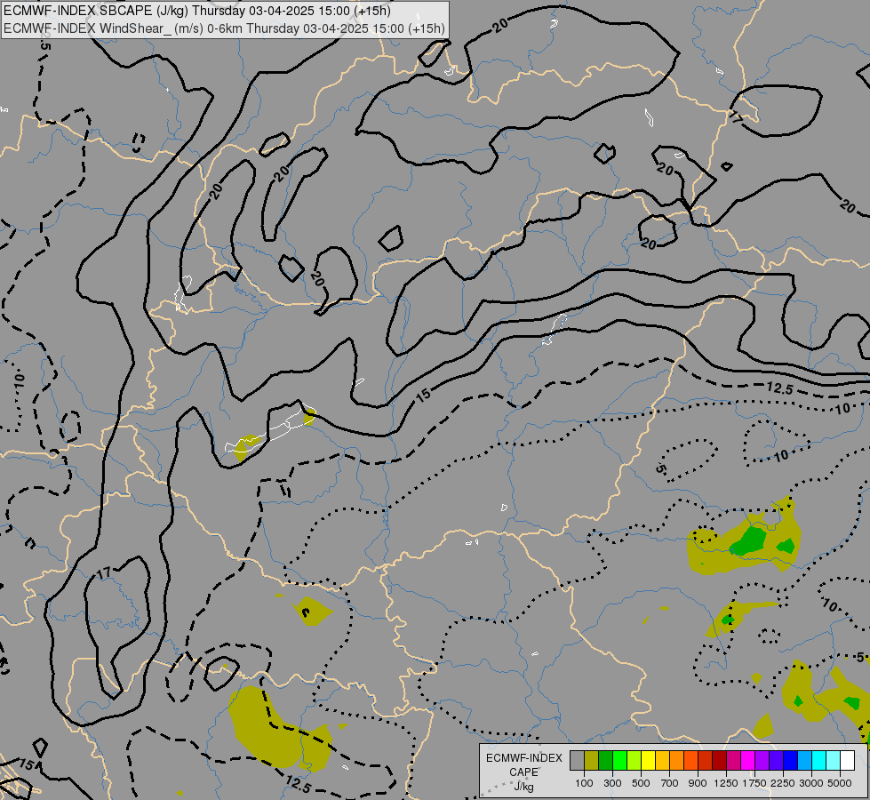870x800 pixels.
Task: Click the golden-amber legend swatch
Action: (662, 761)
